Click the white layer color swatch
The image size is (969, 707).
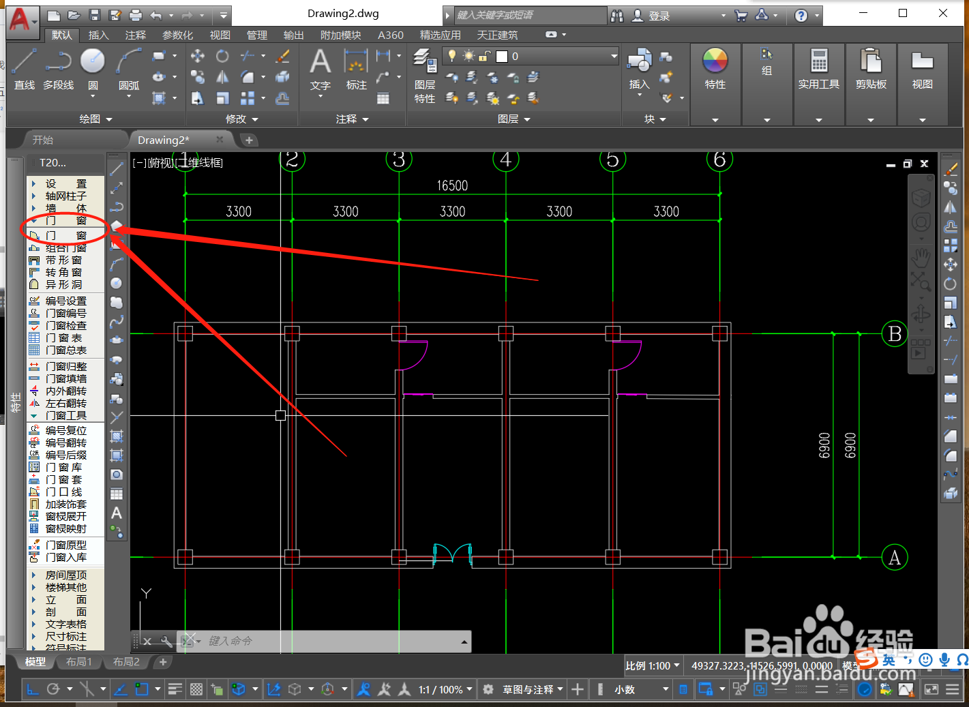(x=502, y=56)
